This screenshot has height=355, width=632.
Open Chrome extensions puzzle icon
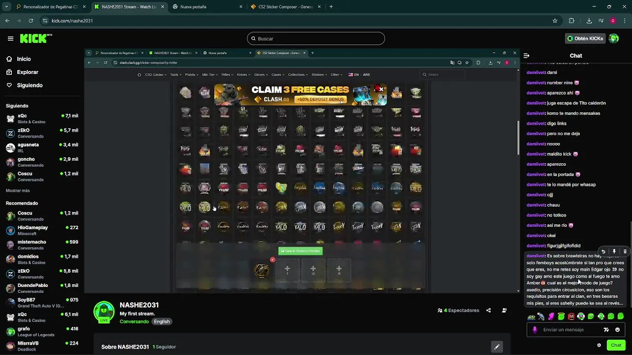point(572,21)
